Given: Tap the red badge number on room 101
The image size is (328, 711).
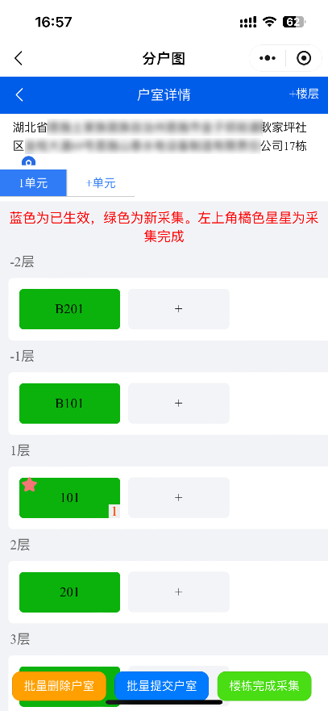Looking at the screenshot, I should (x=114, y=512).
